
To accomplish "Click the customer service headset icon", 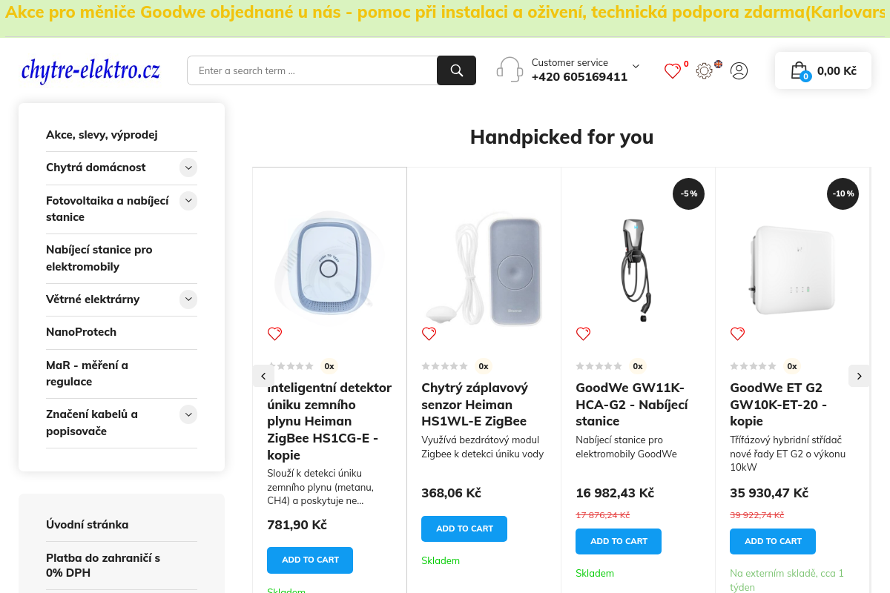I will [x=510, y=70].
